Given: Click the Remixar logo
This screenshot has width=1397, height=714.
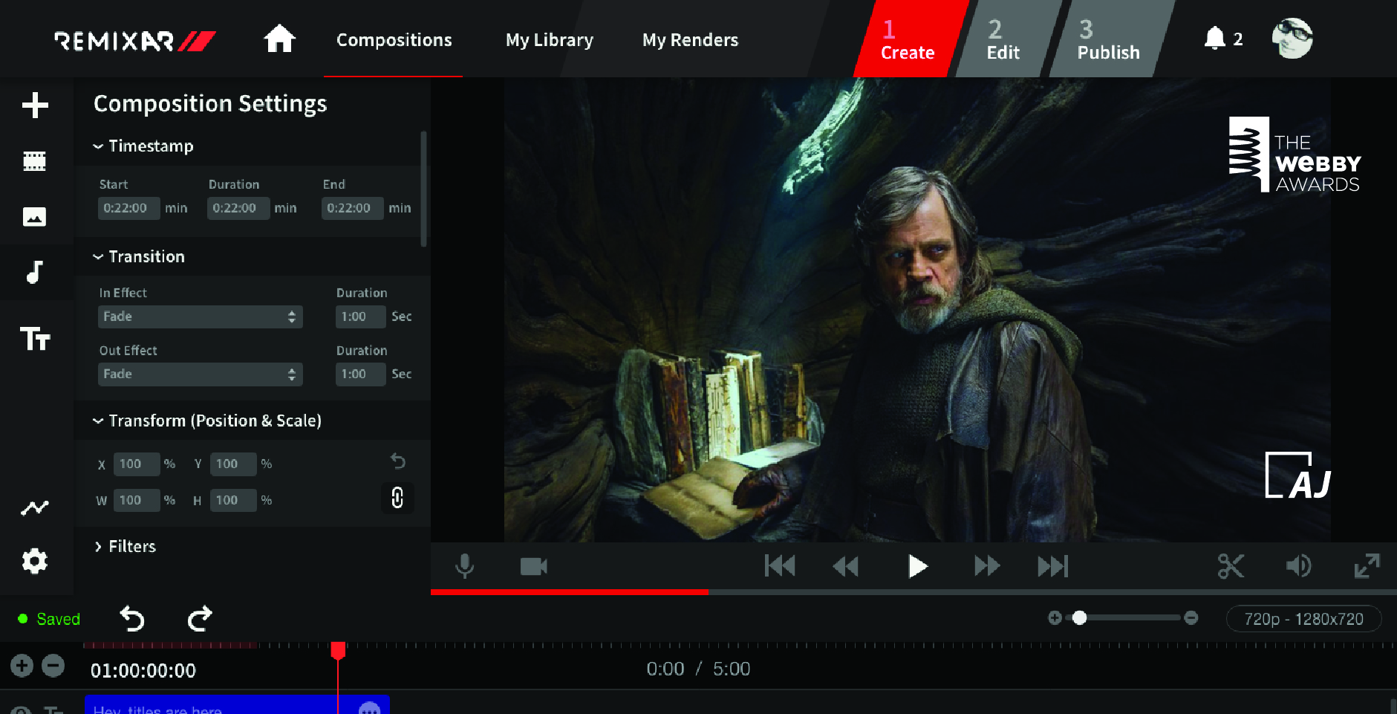Looking at the screenshot, I should coord(135,41).
